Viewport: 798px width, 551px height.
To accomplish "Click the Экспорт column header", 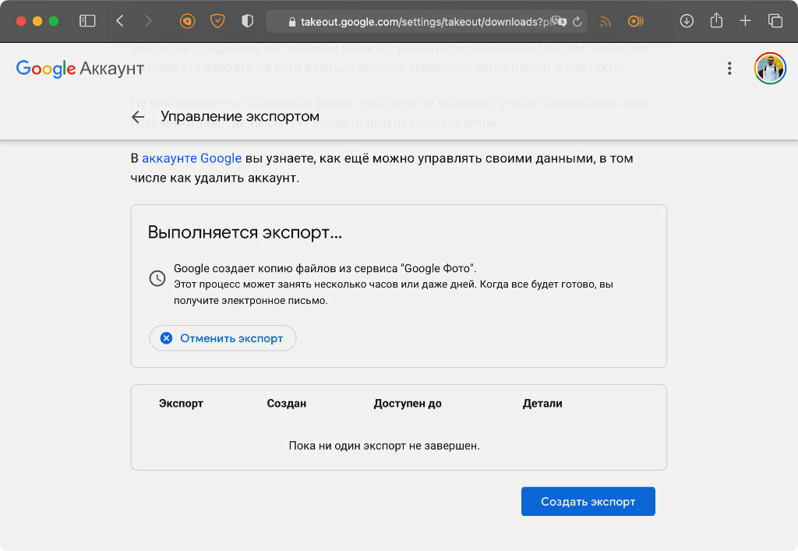I will tap(181, 404).
